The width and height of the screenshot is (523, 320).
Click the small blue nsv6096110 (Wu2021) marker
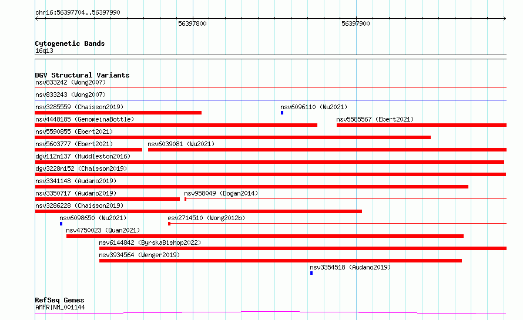click(282, 113)
